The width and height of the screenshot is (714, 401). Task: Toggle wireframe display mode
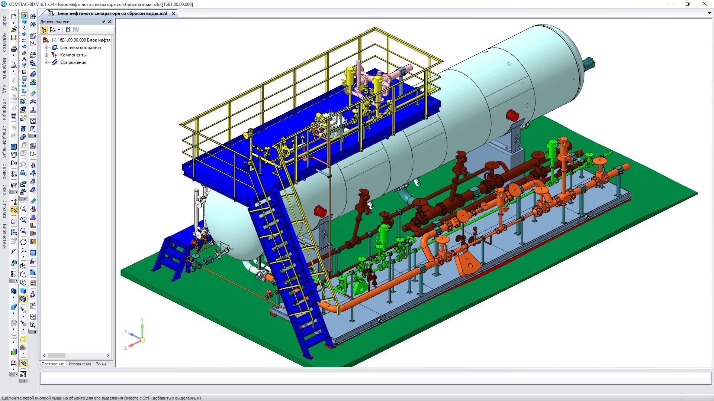[23, 266]
